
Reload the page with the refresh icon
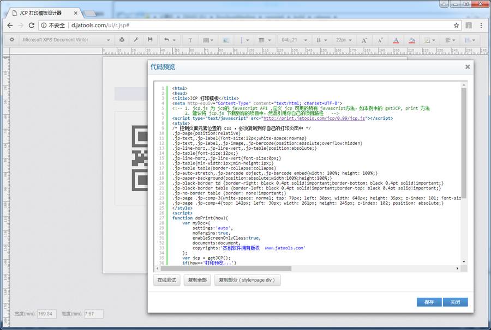click(31, 25)
